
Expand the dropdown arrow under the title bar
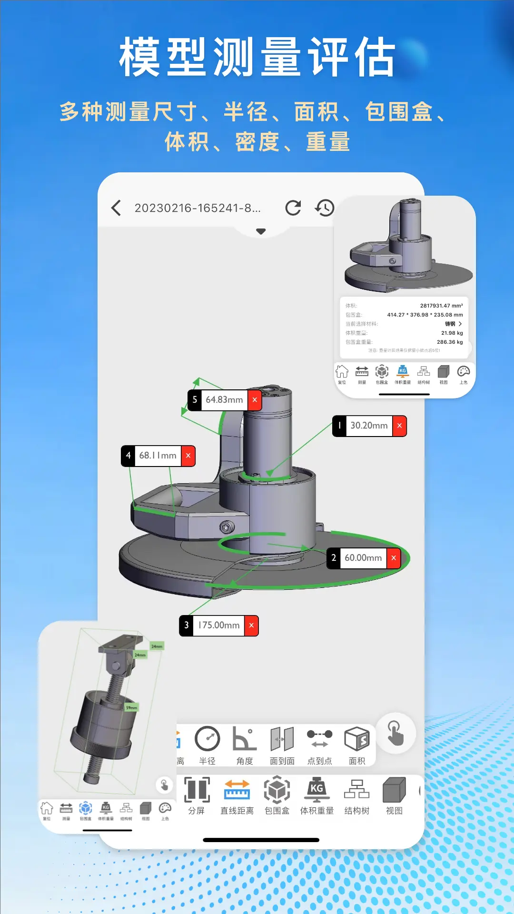[261, 231]
